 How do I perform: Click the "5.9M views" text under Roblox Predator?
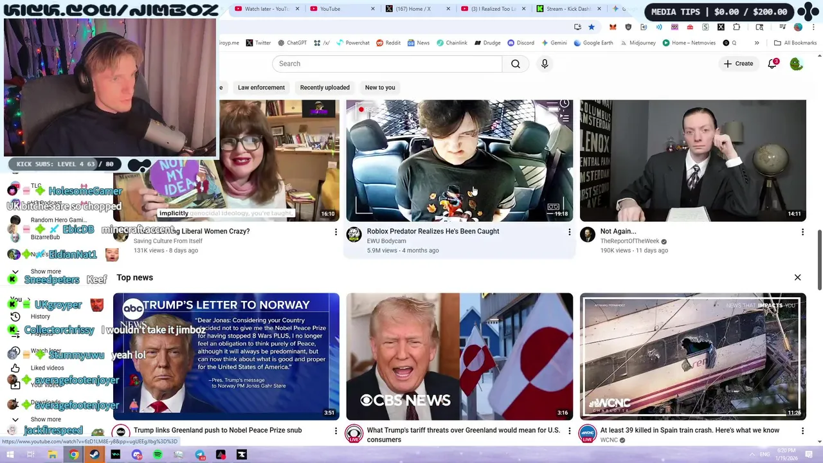click(x=382, y=251)
